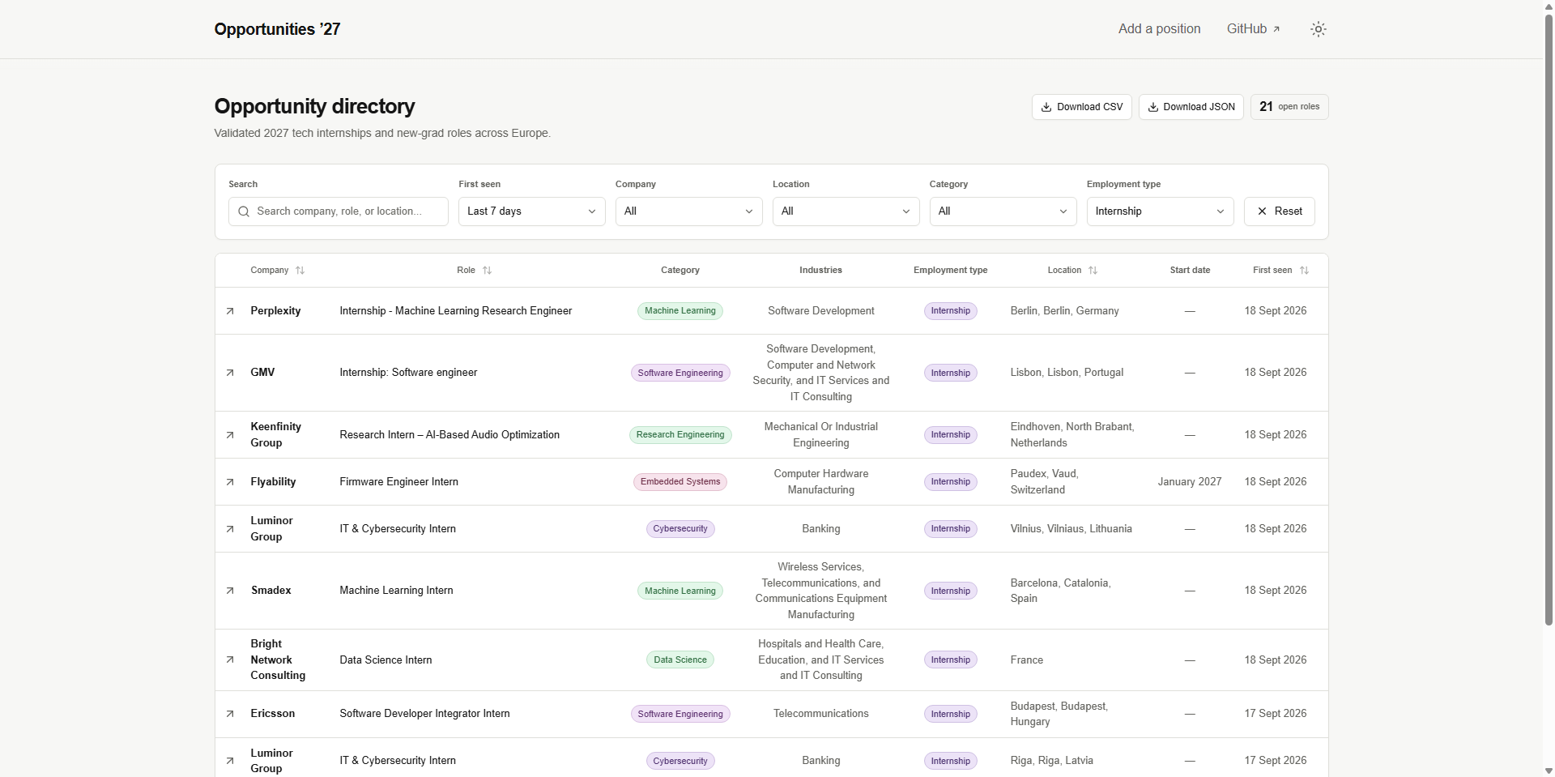Screen dimensions: 1555x777
Task: Click the Internship badge in Flyability row
Action: click(950, 482)
